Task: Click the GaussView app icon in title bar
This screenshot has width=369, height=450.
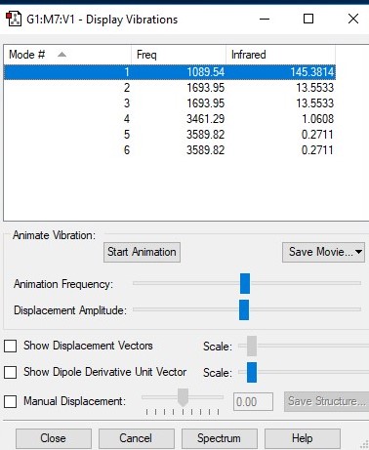Action: (14, 19)
